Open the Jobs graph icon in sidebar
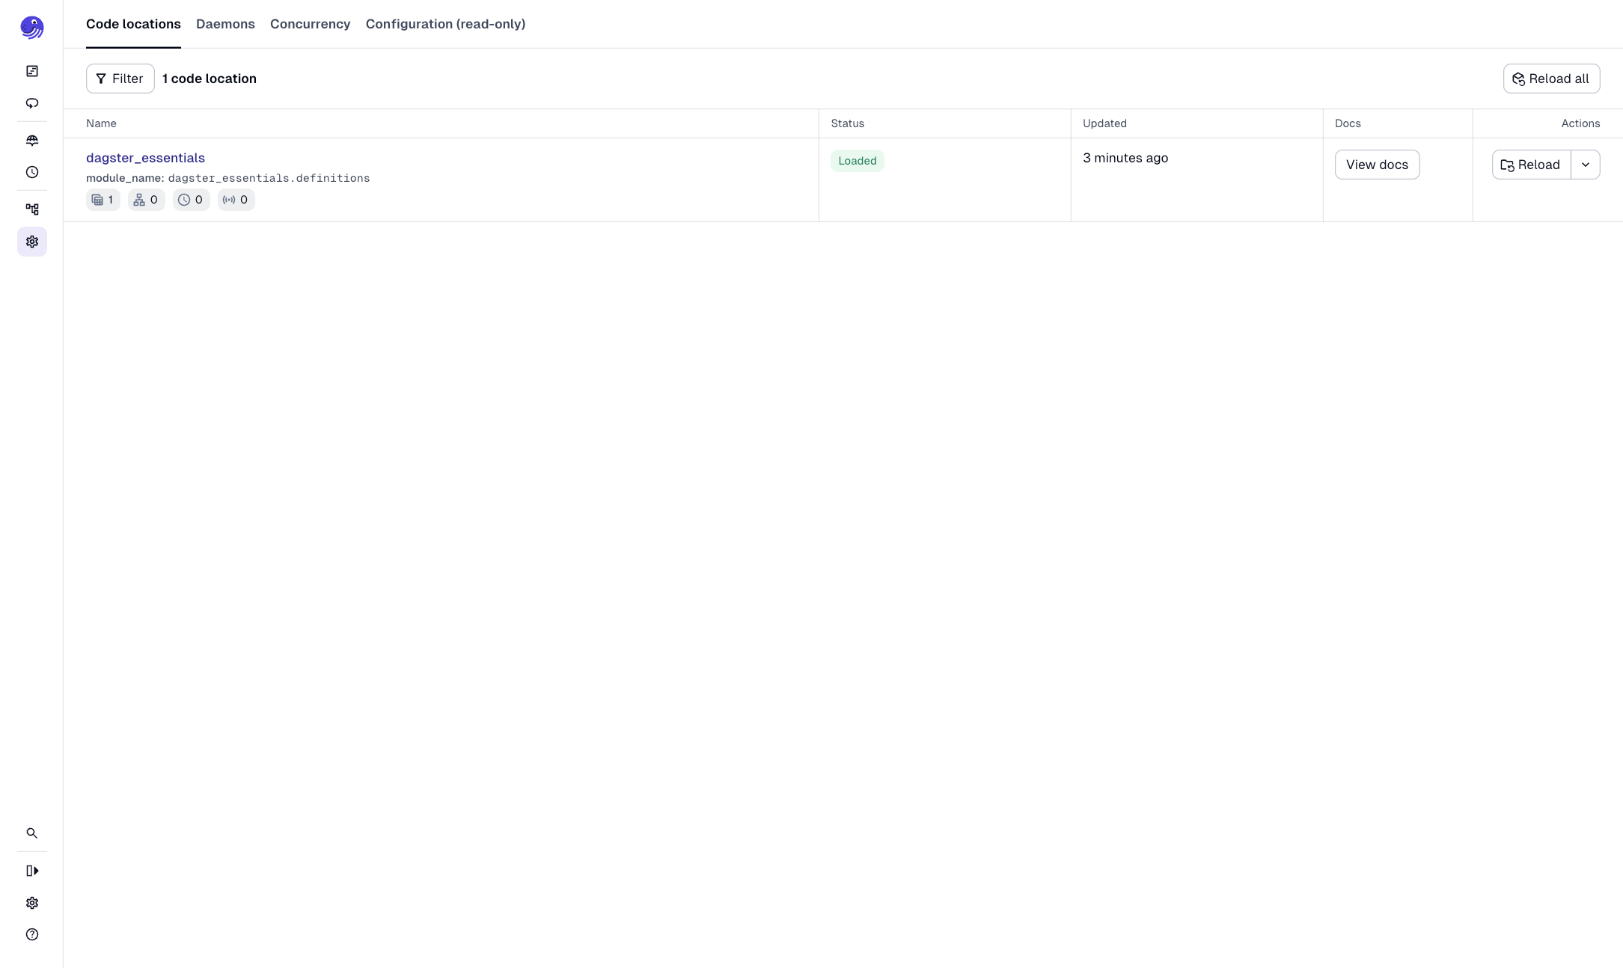Image resolution: width=1623 pixels, height=968 pixels. coord(32,209)
